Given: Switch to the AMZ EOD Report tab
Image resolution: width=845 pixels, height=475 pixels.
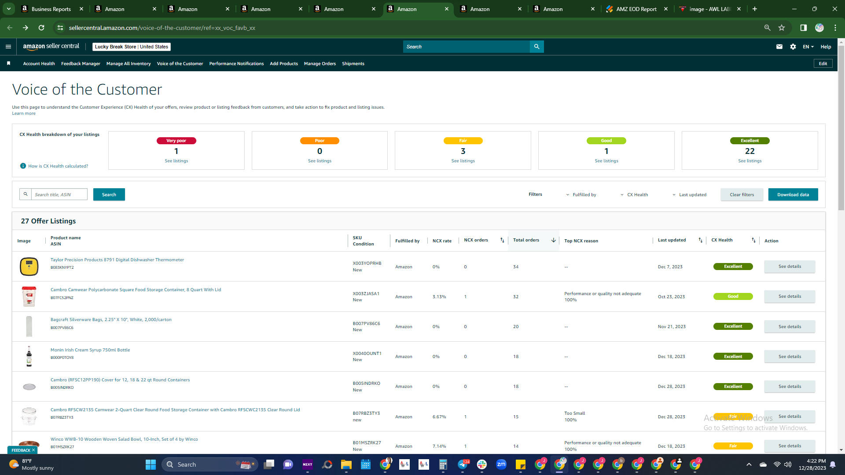Looking at the screenshot, I should (x=636, y=9).
